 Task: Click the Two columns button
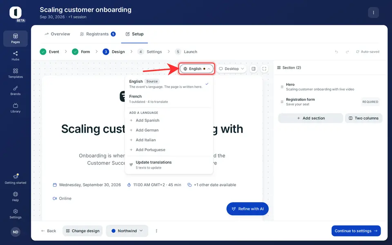(x=364, y=118)
